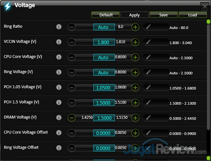The image size is (211, 161).
Task: Select the Ring Voltage (V) Auto value box
Action: (x=104, y=72)
